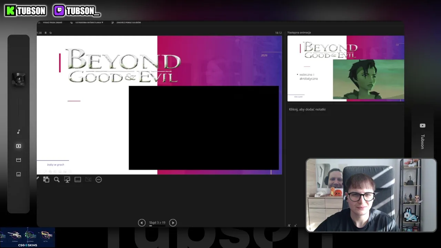Advance to the next slide

pos(173,223)
